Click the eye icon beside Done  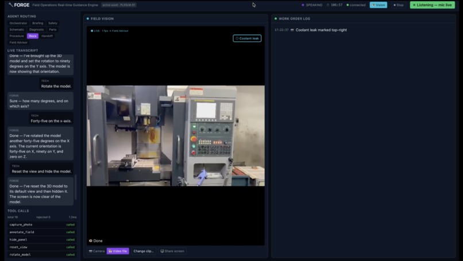[91, 241]
